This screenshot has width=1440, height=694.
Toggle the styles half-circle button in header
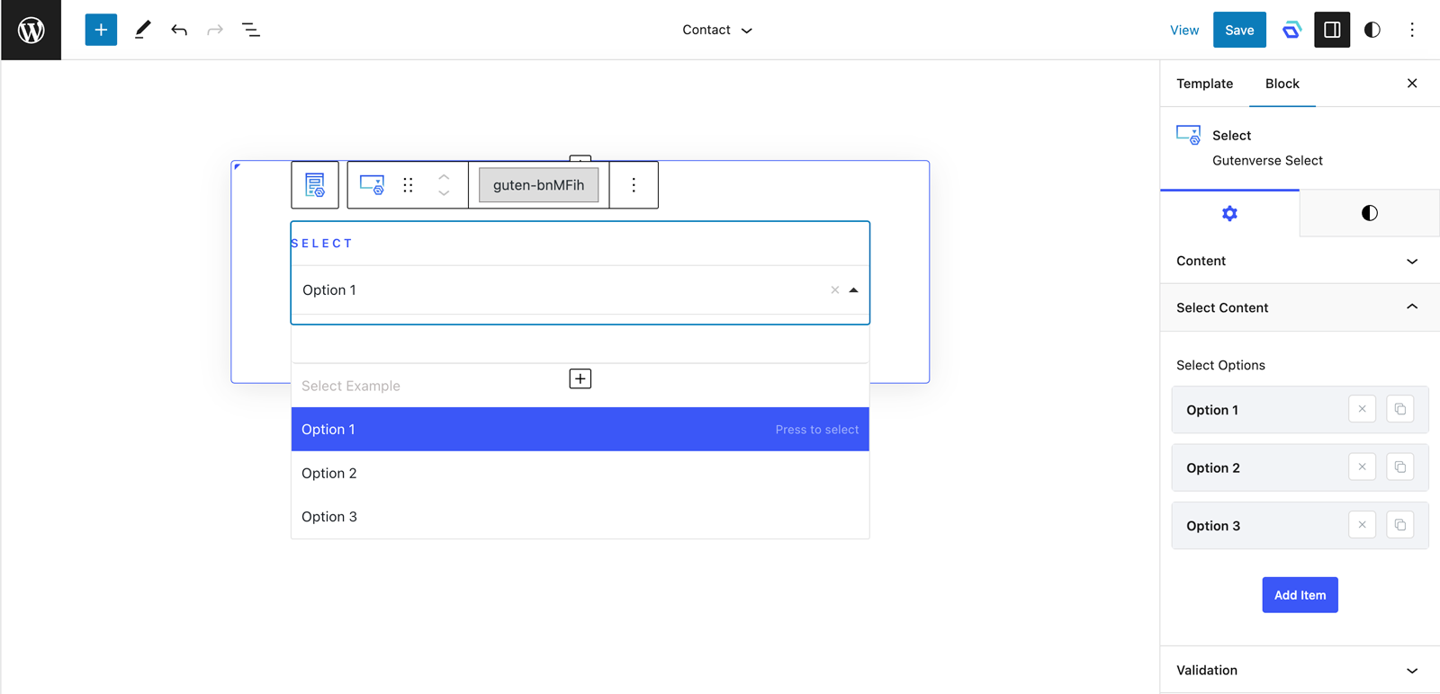point(1372,30)
